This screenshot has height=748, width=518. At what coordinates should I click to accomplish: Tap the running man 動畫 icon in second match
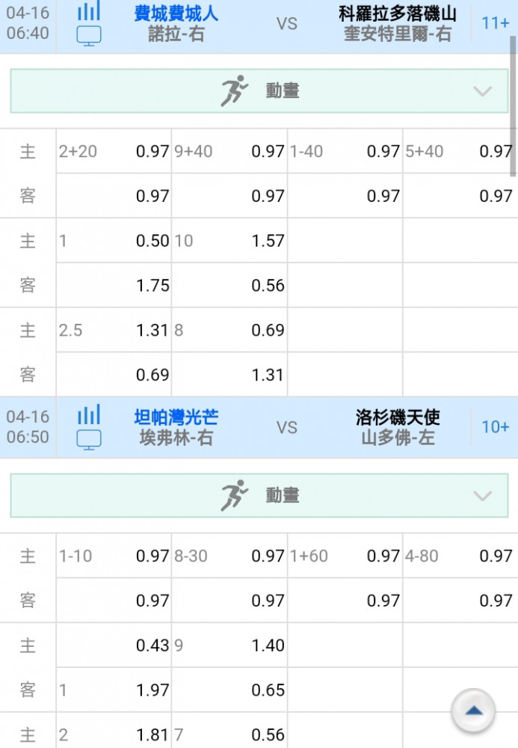[234, 495]
